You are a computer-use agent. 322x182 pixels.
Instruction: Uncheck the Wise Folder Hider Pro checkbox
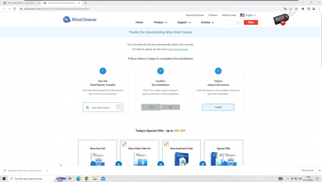click(x=124, y=144)
